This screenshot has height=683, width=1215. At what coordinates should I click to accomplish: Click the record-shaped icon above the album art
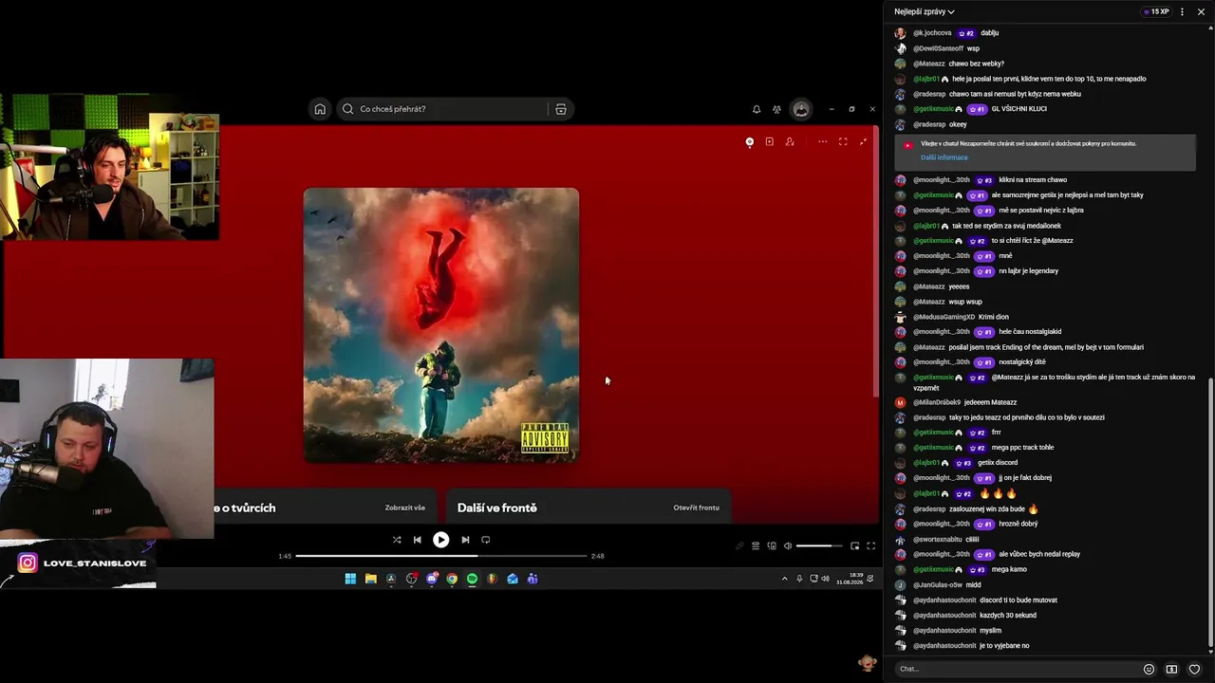749,142
